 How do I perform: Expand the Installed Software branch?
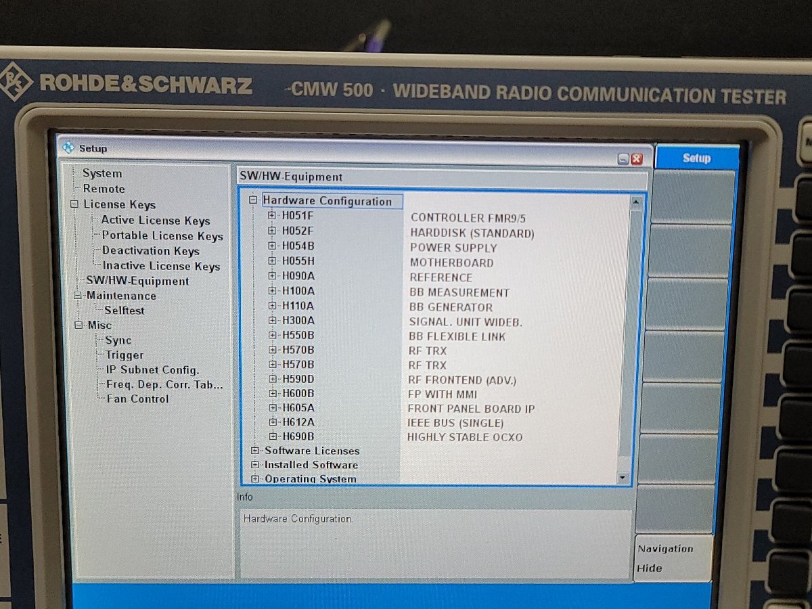[x=254, y=465]
